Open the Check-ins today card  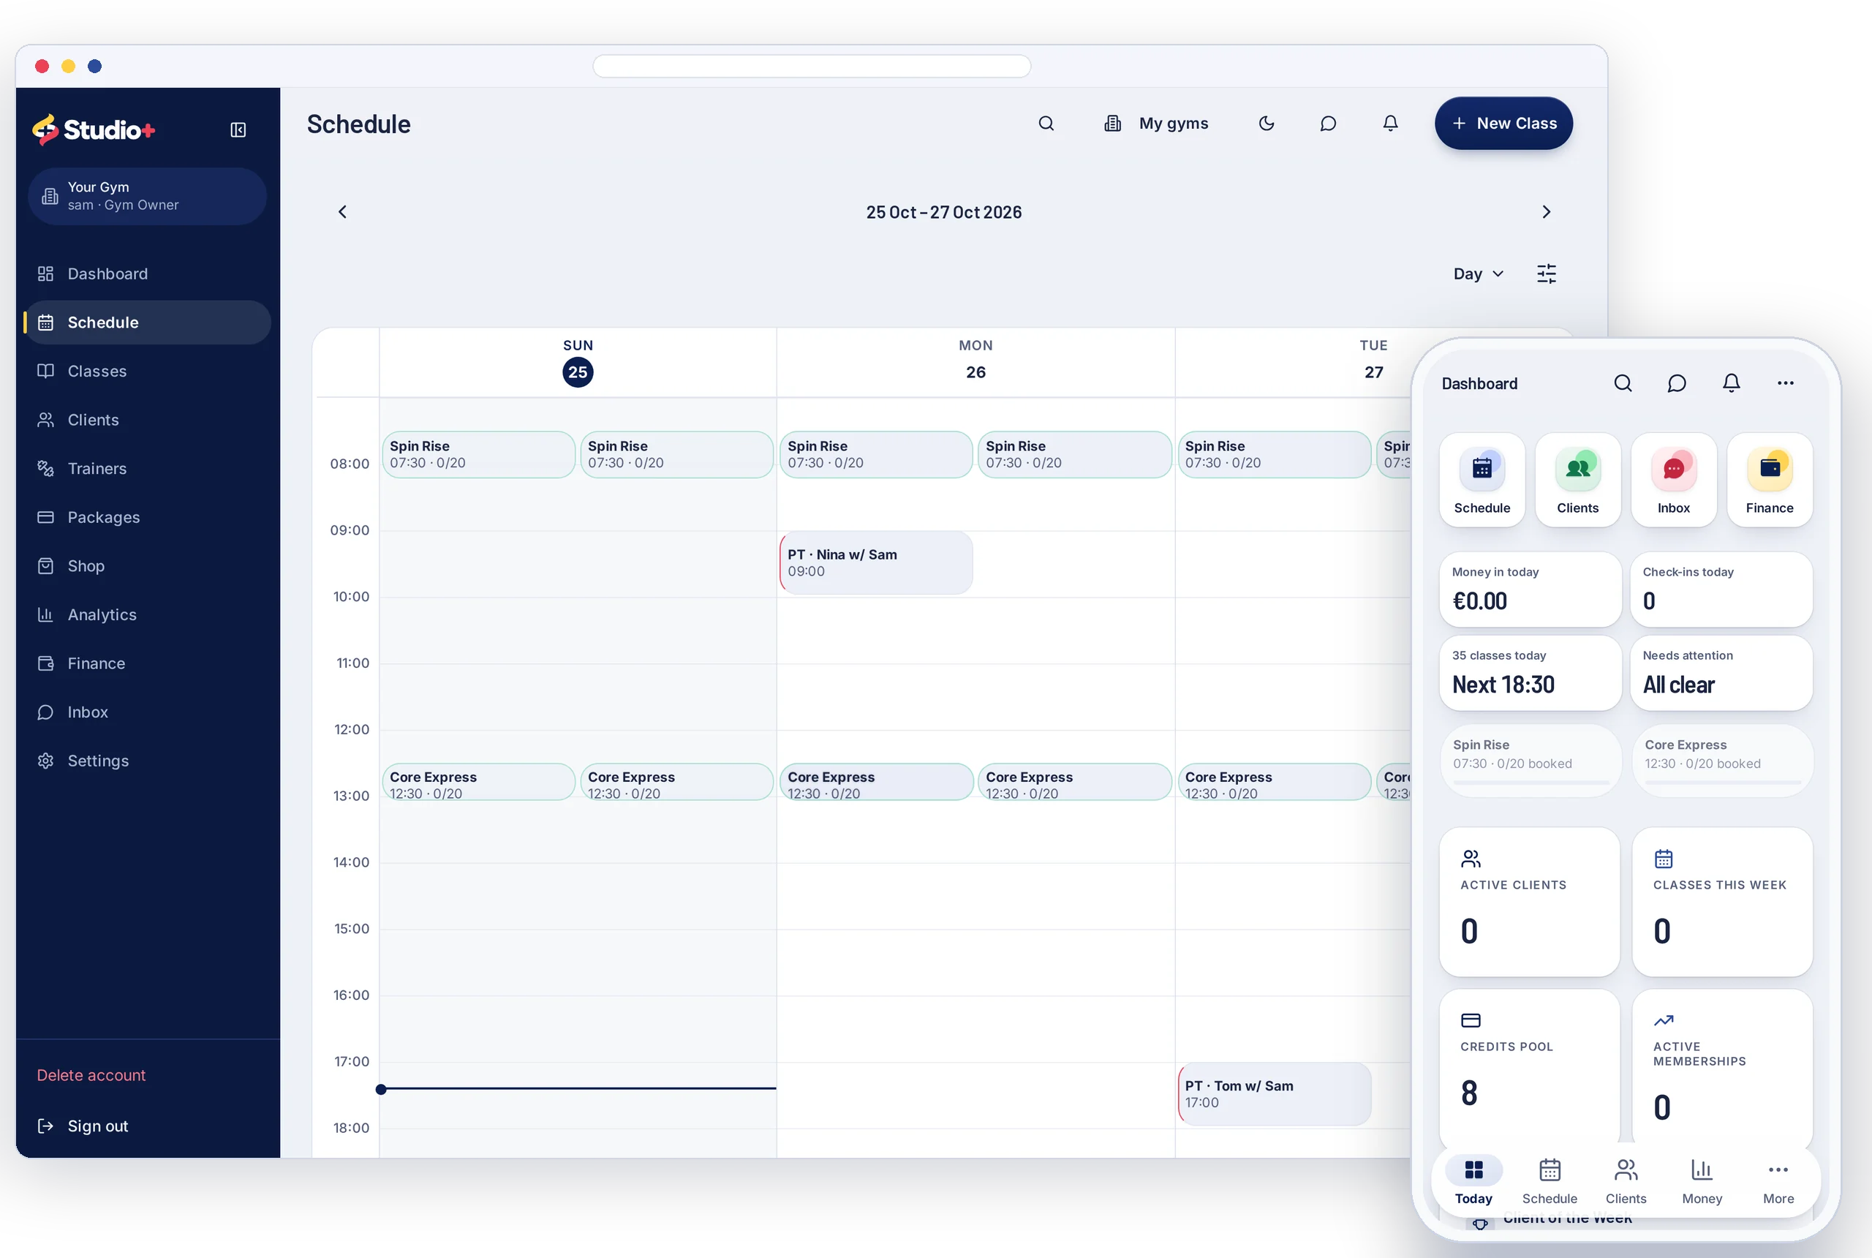tap(1721, 590)
